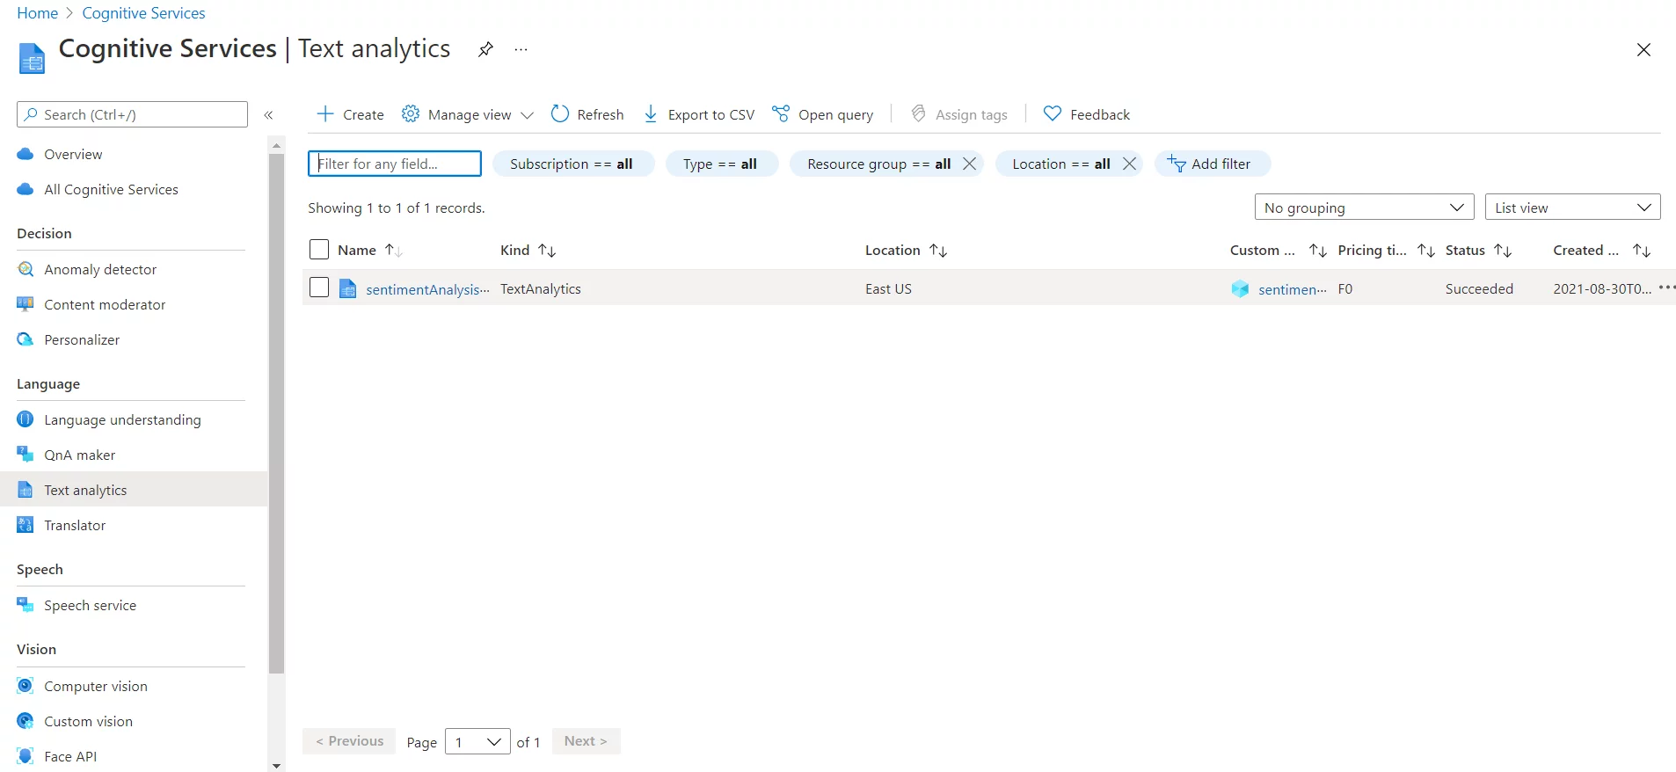Close the Cognitive Services blade
This screenshot has height=772, width=1676.
click(1643, 49)
